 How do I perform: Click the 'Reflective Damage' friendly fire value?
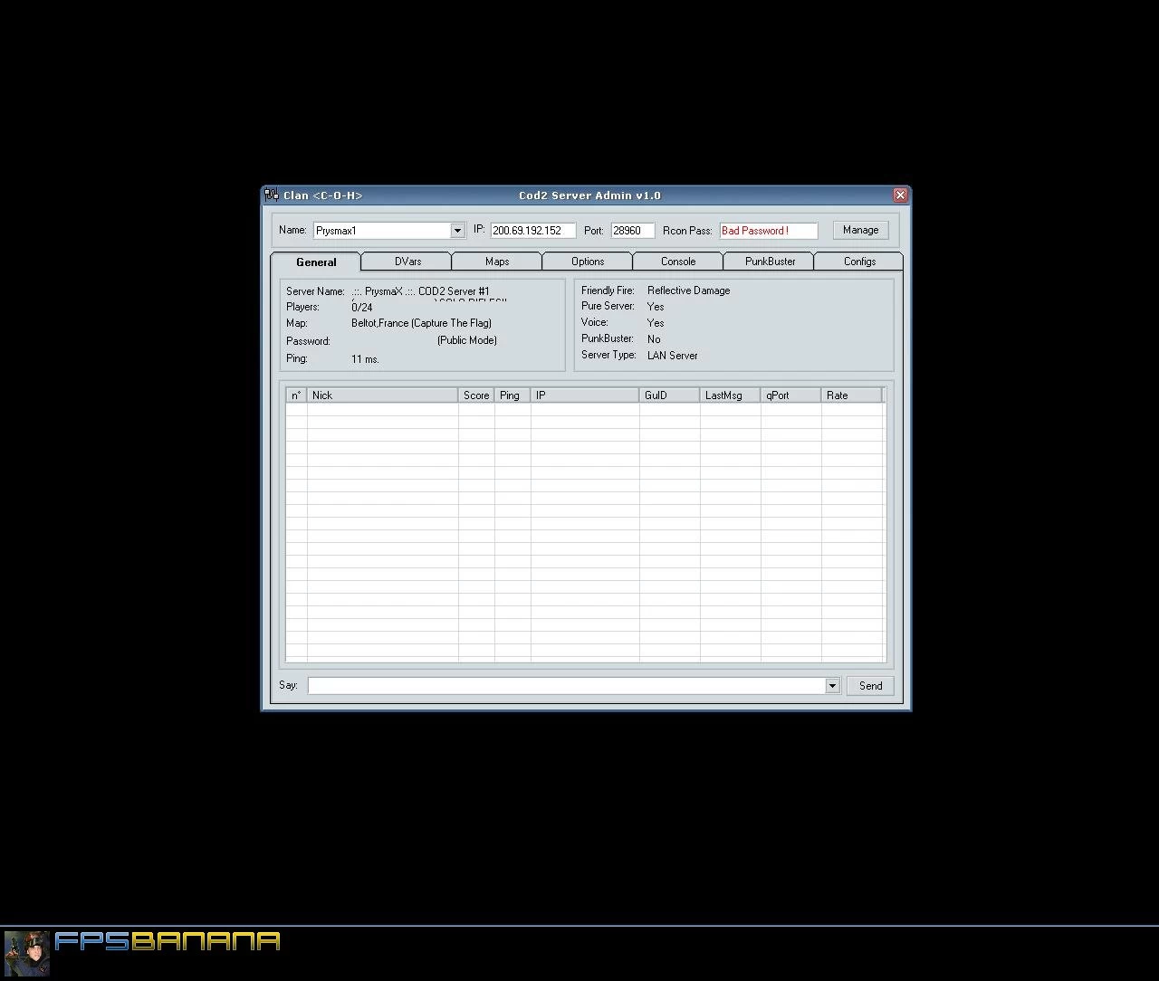click(x=688, y=290)
